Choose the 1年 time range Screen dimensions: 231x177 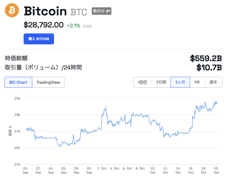[197, 82]
